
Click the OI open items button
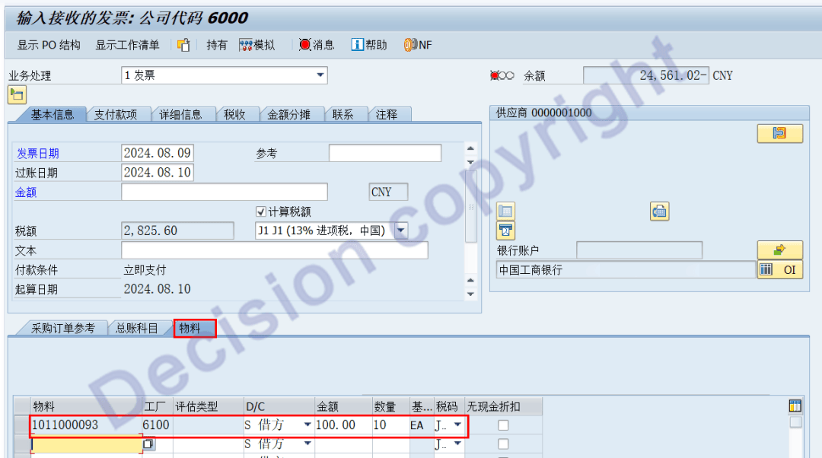pos(779,269)
